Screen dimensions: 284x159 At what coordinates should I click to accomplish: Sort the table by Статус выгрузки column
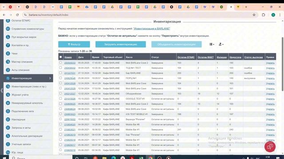(x=253, y=57)
